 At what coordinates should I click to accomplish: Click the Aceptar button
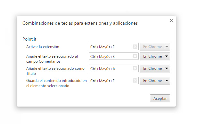click(x=160, y=98)
